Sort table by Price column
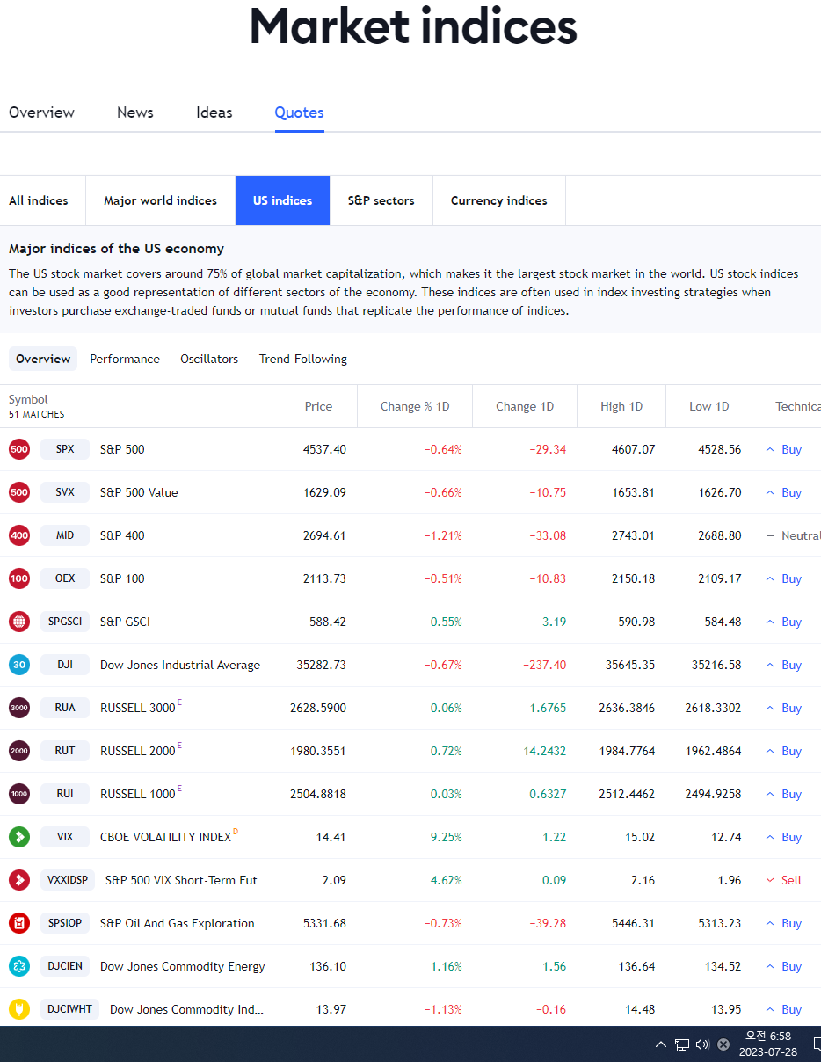 tap(318, 406)
